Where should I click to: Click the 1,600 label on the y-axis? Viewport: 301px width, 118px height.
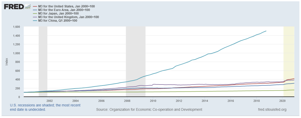pyautogui.click(x=16, y=27)
